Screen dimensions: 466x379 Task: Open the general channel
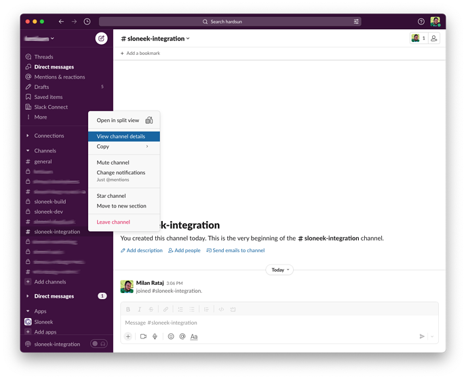[x=43, y=162]
